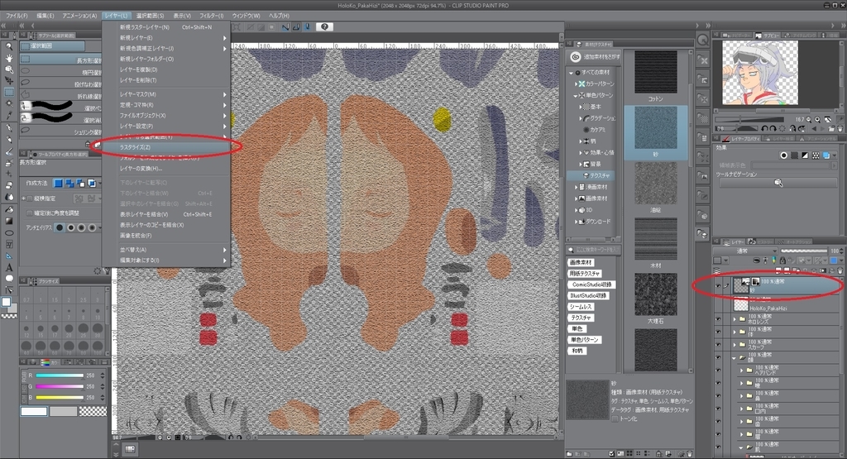Image resolution: width=847 pixels, height=459 pixels.
Task: Adjust the R red color slider
Action: click(60, 375)
